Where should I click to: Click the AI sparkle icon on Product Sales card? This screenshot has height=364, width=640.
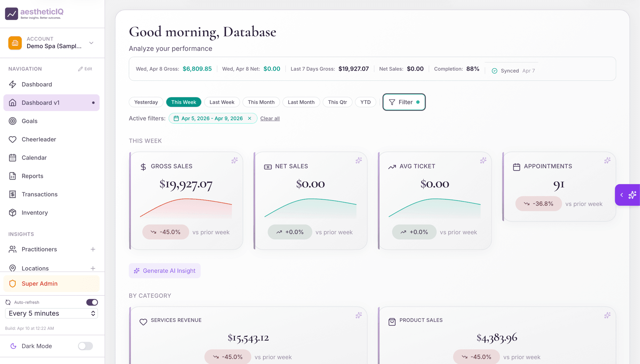[607, 315]
